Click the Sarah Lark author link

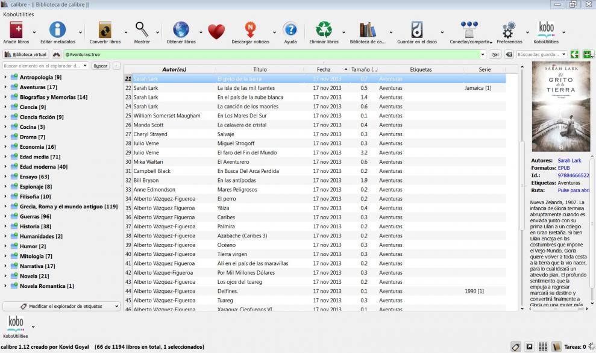[x=569, y=161]
